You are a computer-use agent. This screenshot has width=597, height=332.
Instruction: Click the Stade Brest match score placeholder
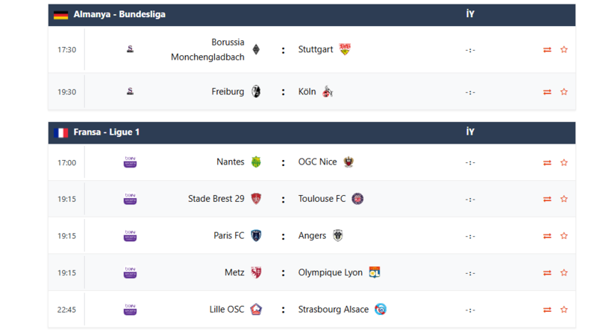pos(470,199)
